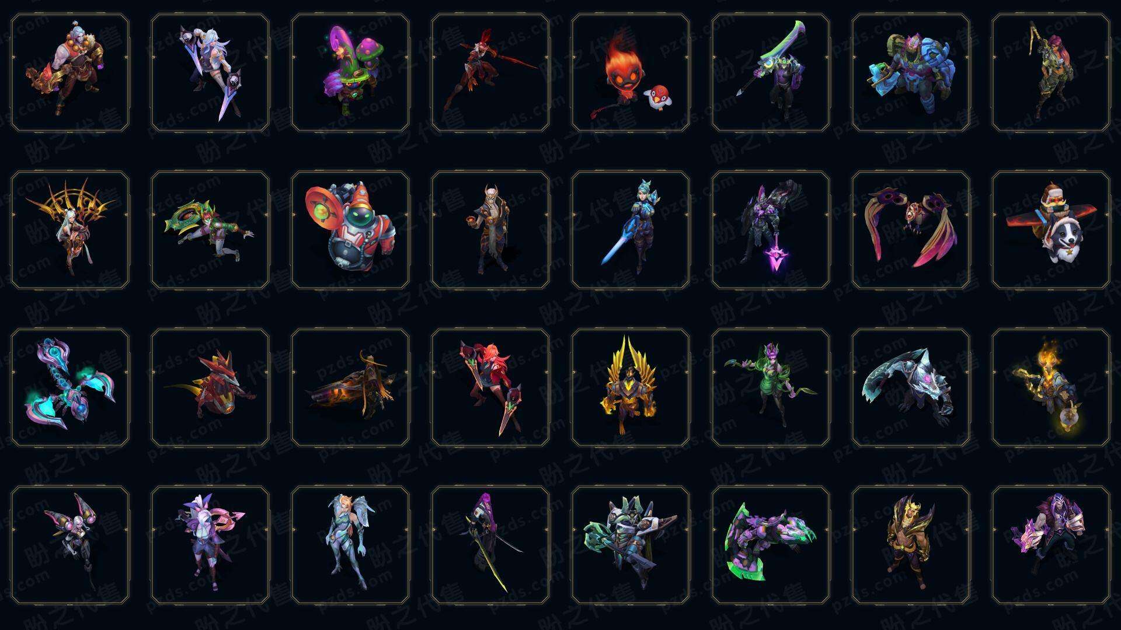This screenshot has width=1121, height=630.
Task: Choose the green and purple crocodile skin
Action: click(x=771, y=545)
